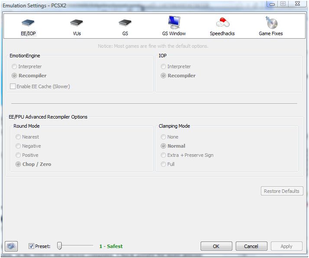
Task: Enable EE Cache (Slower) checkbox
Action: click(x=13, y=86)
